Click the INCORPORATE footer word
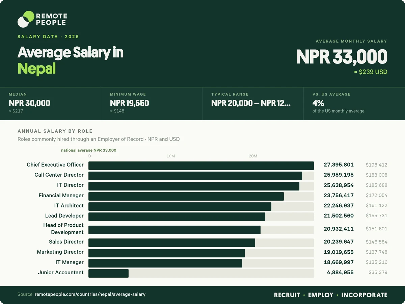This screenshot has width=405, height=304. [364, 295]
